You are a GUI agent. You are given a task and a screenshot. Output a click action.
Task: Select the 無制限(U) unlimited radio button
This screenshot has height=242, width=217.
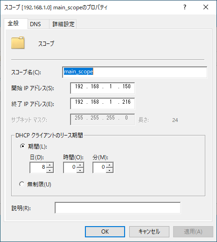click(22, 184)
